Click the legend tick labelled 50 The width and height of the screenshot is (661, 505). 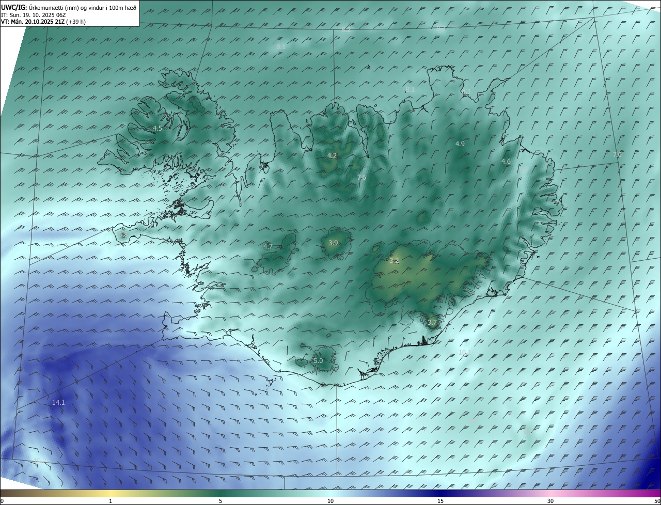pyautogui.click(x=657, y=501)
